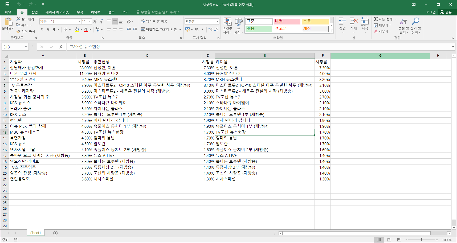457x243 pixels.
Task: Apply the 나쁨 cell style
Action: [287, 21]
